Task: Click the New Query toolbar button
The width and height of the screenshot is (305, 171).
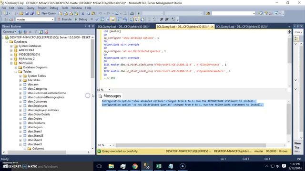Action: (x=47, y=13)
